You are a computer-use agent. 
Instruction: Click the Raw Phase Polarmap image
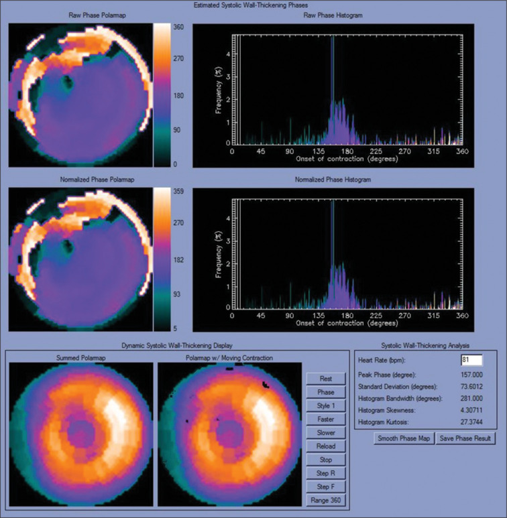pyautogui.click(x=79, y=95)
